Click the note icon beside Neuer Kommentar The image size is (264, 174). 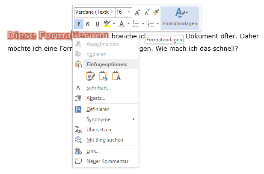pyautogui.click(x=78, y=161)
